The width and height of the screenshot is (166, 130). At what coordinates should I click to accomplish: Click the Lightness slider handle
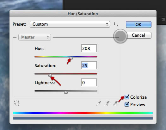[x=66, y=92]
